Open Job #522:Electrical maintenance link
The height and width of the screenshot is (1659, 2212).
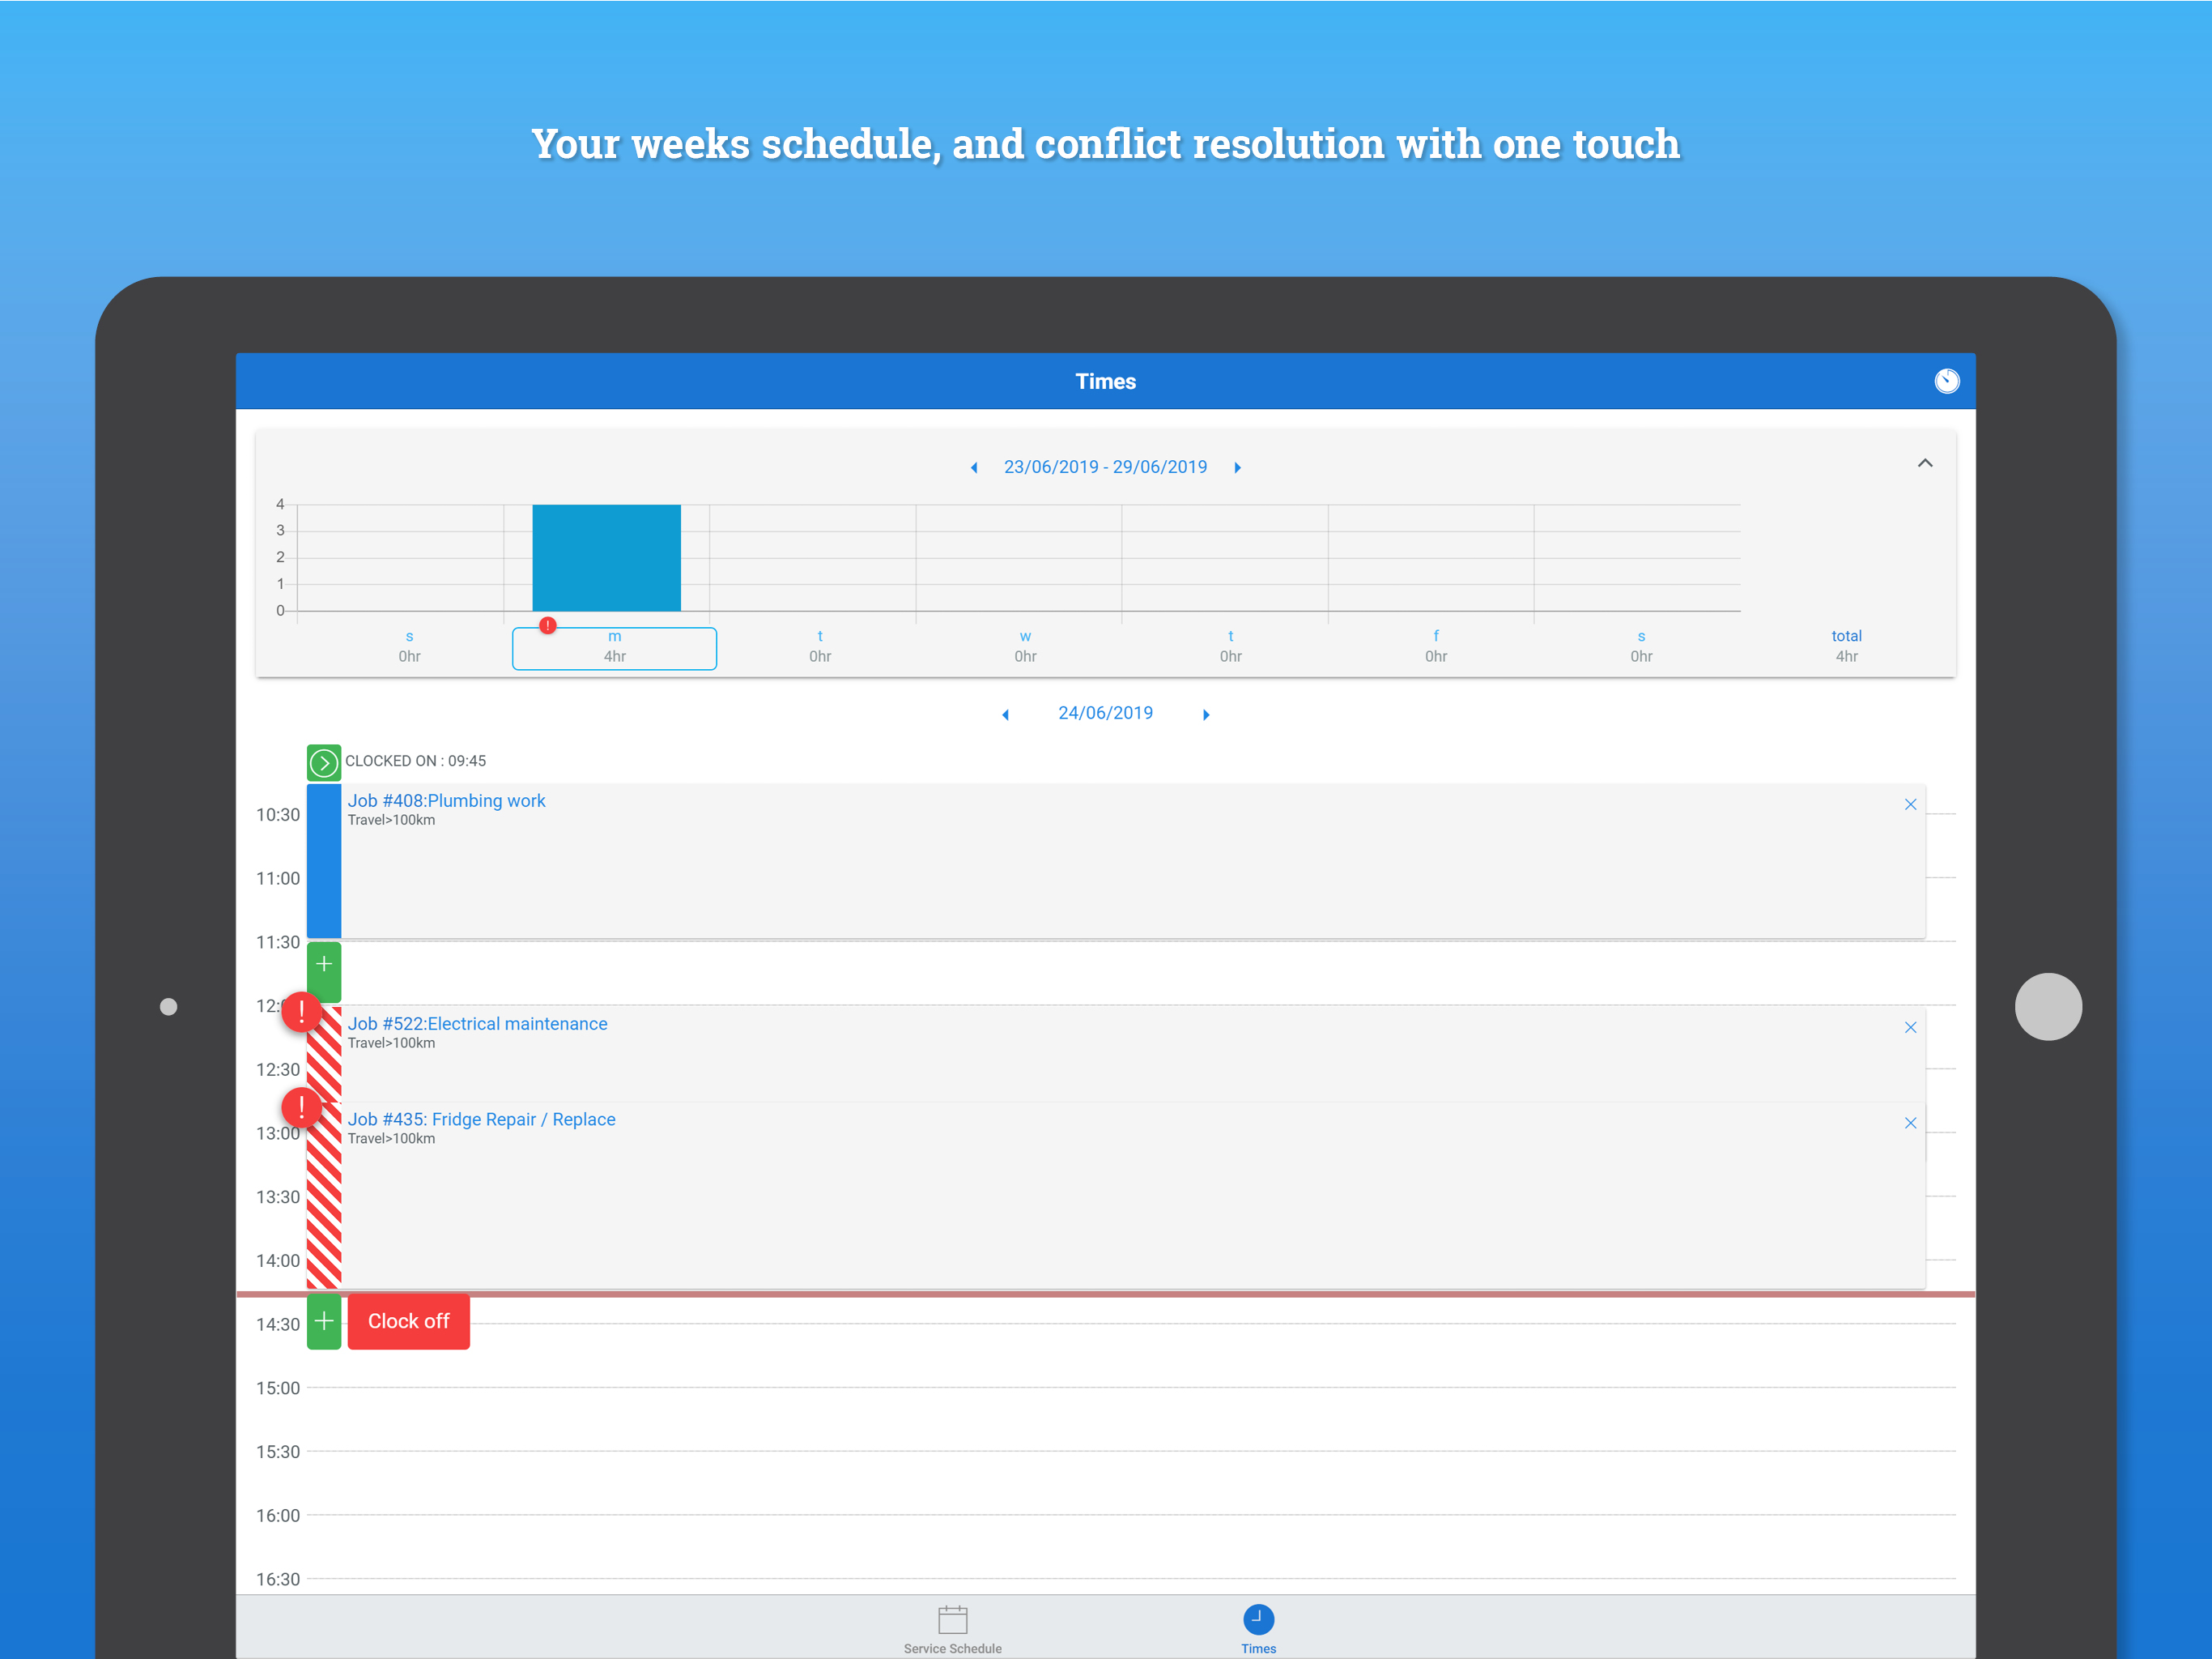(477, 1024)
